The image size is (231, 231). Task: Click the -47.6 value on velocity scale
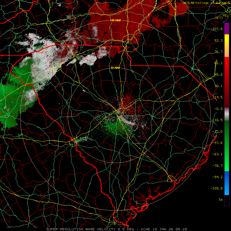coord(217,143)
